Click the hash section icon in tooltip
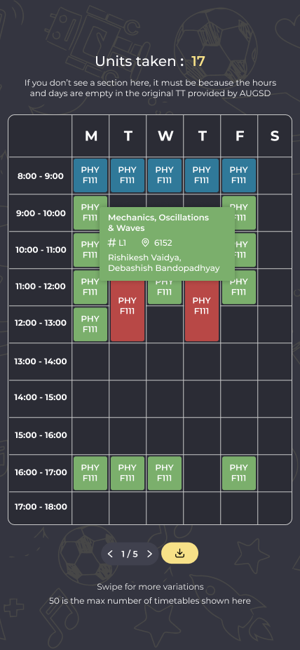Screen dimensions: 300x650 [111, 242]
